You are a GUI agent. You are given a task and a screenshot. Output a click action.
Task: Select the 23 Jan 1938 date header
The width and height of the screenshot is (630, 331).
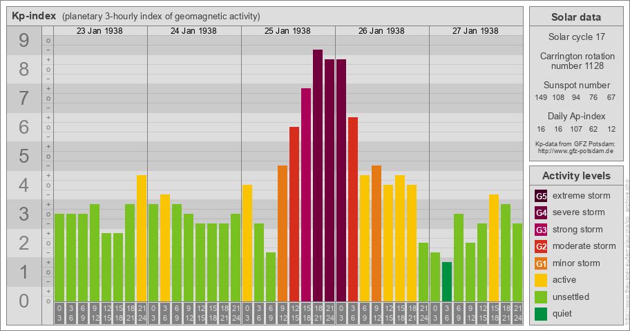[x=100, y=31]
